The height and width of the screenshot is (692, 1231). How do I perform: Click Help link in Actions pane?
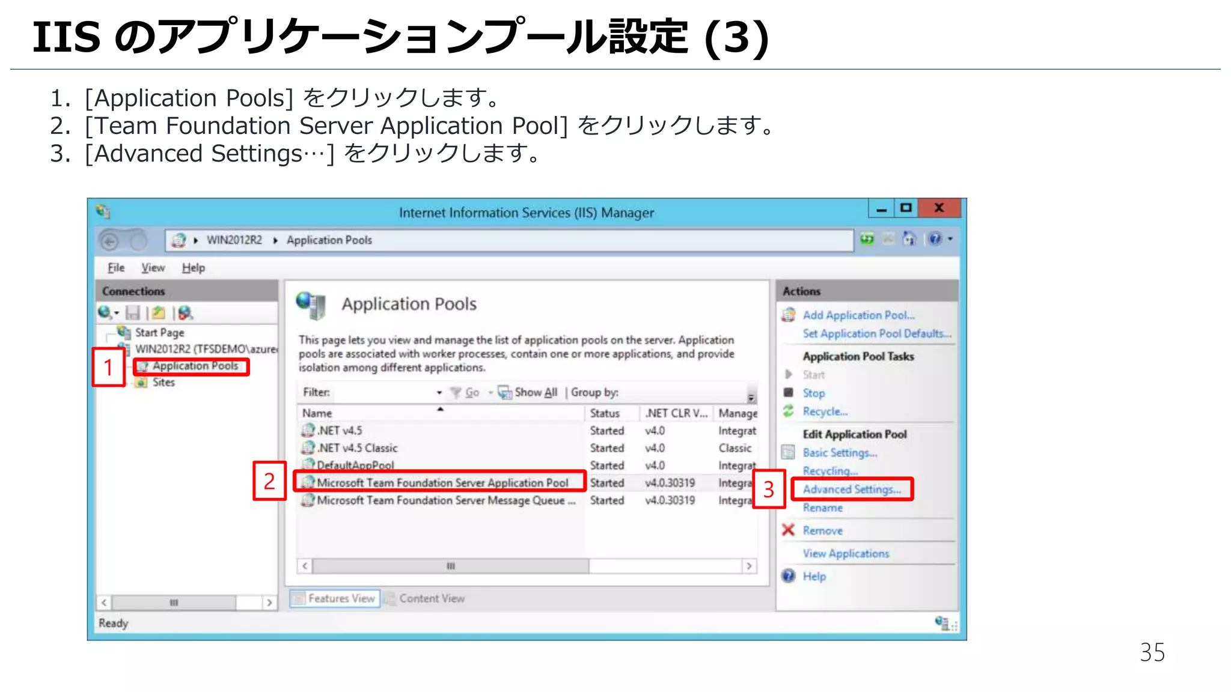tap(814, 577)
